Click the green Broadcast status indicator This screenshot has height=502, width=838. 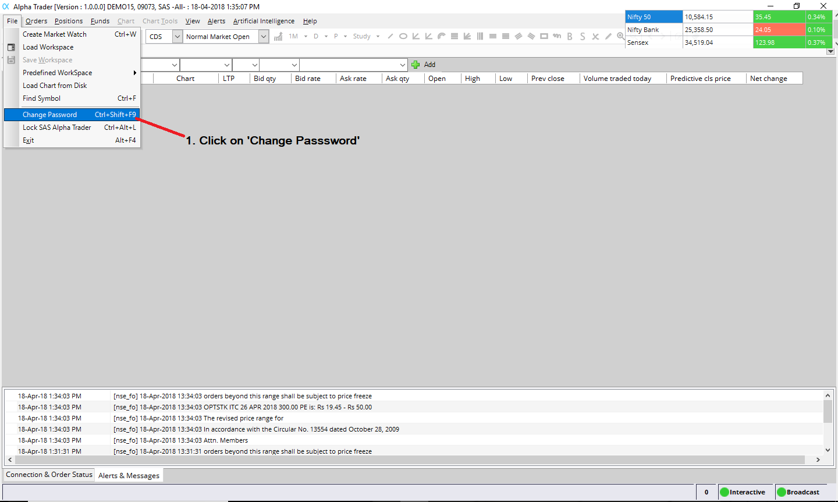pos(782,492)
